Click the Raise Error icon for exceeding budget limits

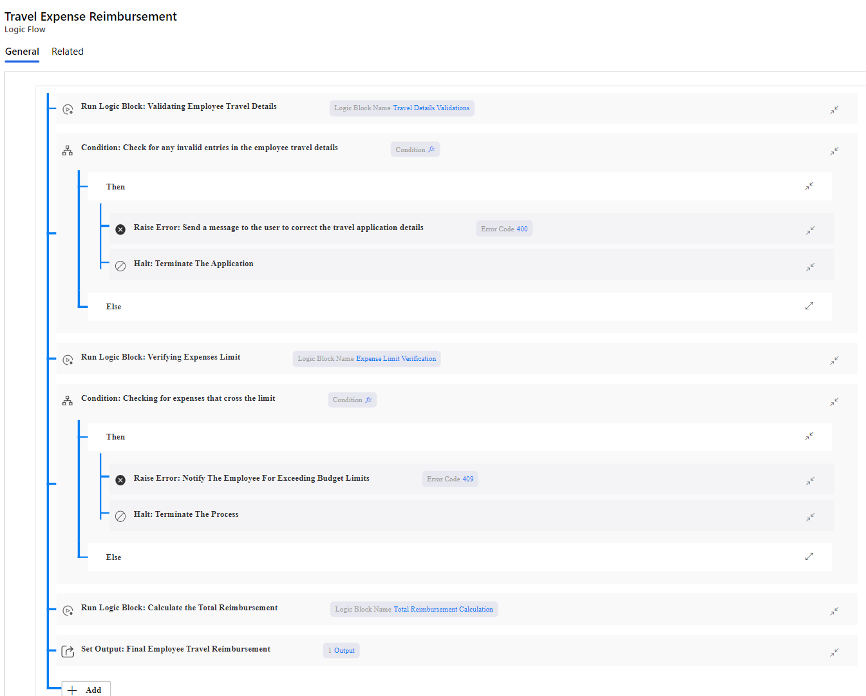point(120,479)
